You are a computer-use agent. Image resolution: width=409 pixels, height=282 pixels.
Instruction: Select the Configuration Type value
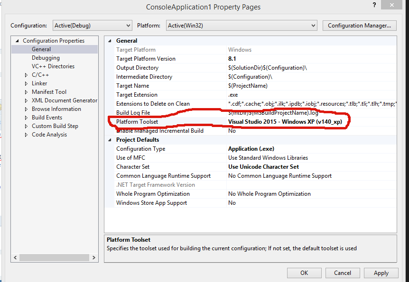pos(251,149)
